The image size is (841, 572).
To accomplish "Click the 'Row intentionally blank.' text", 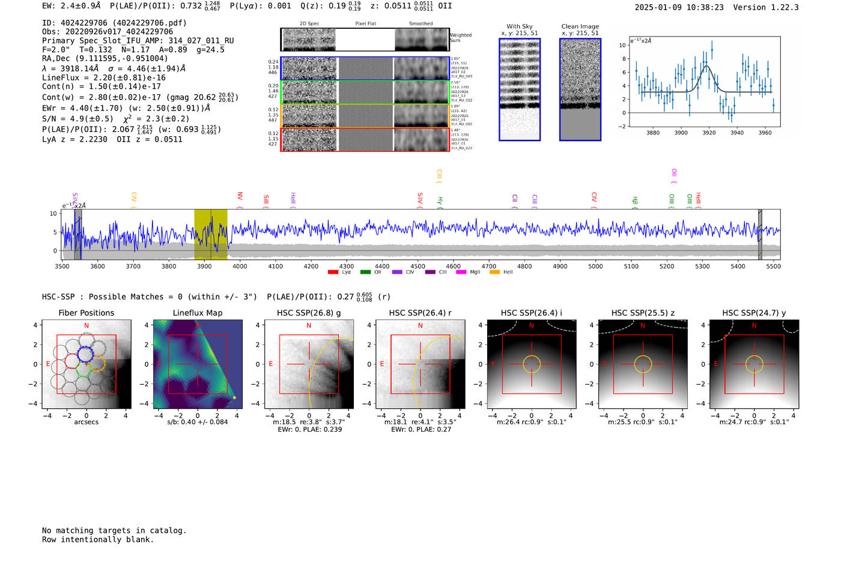I will [x=98, y=540].
